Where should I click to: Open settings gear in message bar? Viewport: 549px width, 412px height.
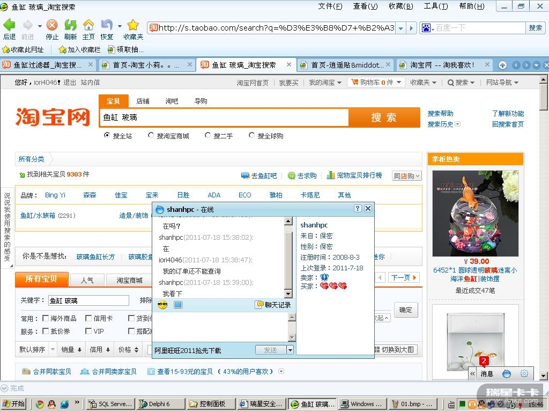[524, 374]
